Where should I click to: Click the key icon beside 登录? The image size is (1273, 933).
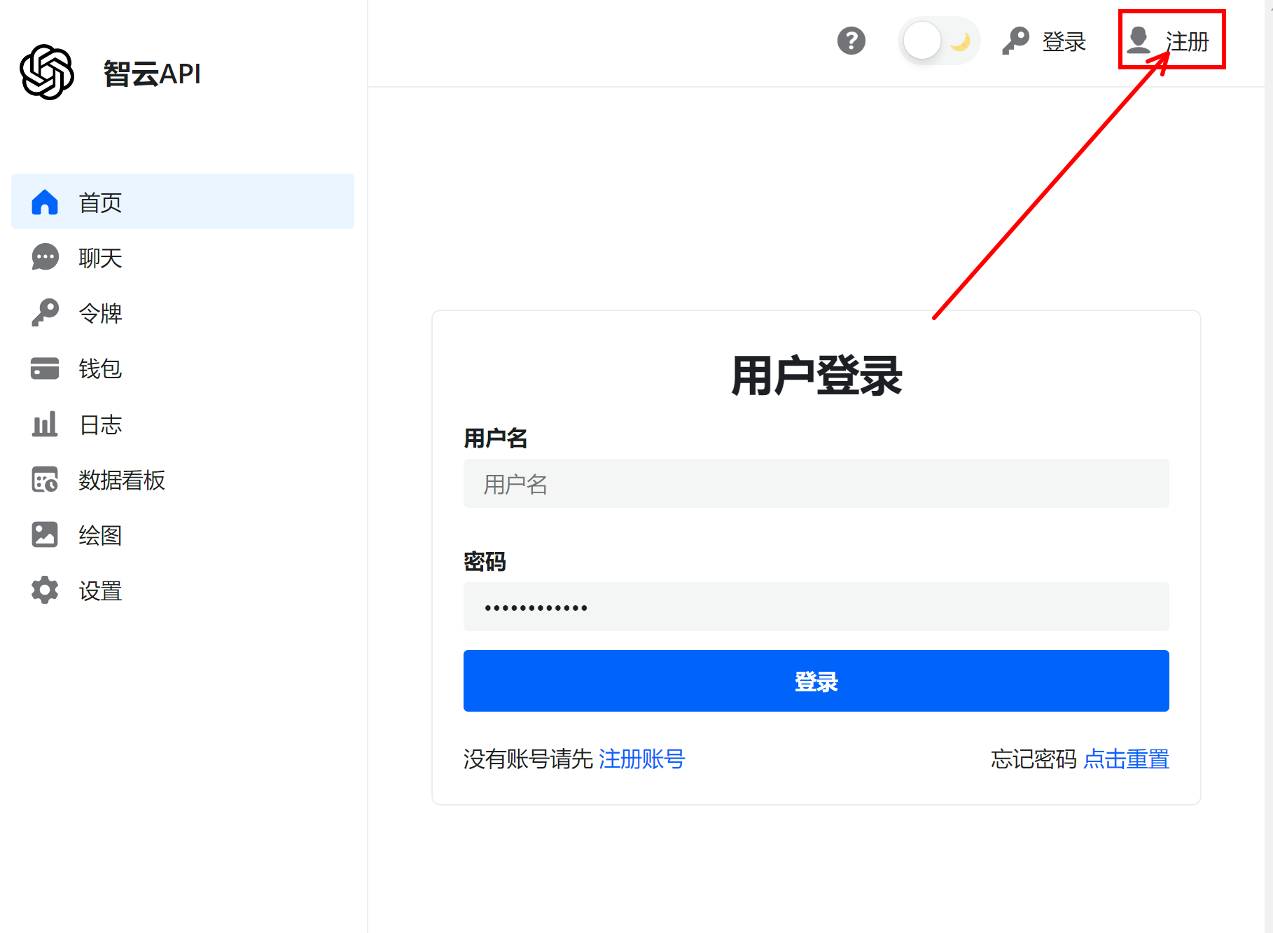tap(1015, 41)
